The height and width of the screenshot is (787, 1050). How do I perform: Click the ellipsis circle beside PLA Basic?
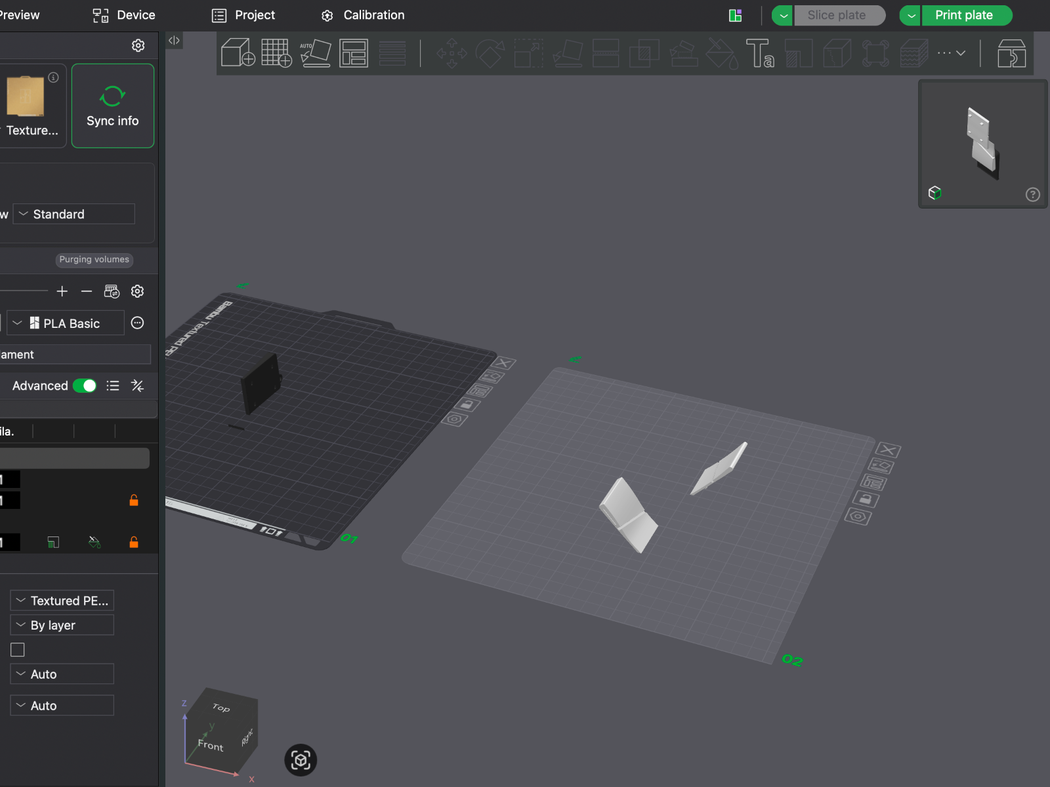click(137, 323)
